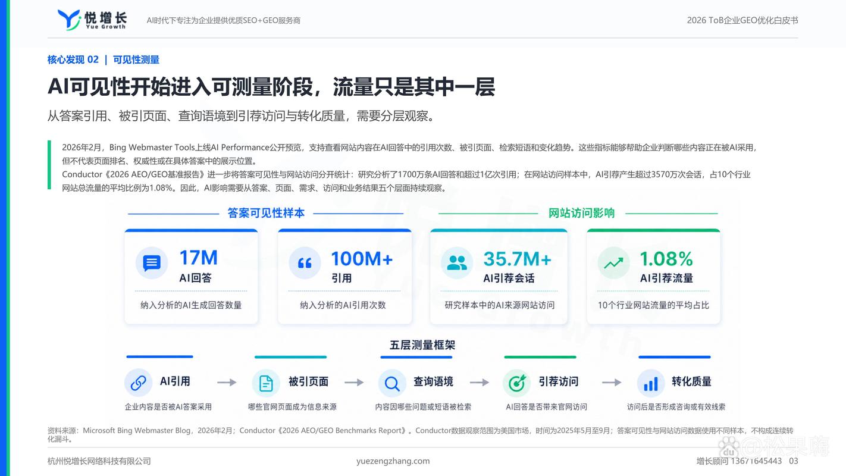Click the 五层测量框架 heading
The height and width of the screenshot is (476, 846).
click(422, 345)
